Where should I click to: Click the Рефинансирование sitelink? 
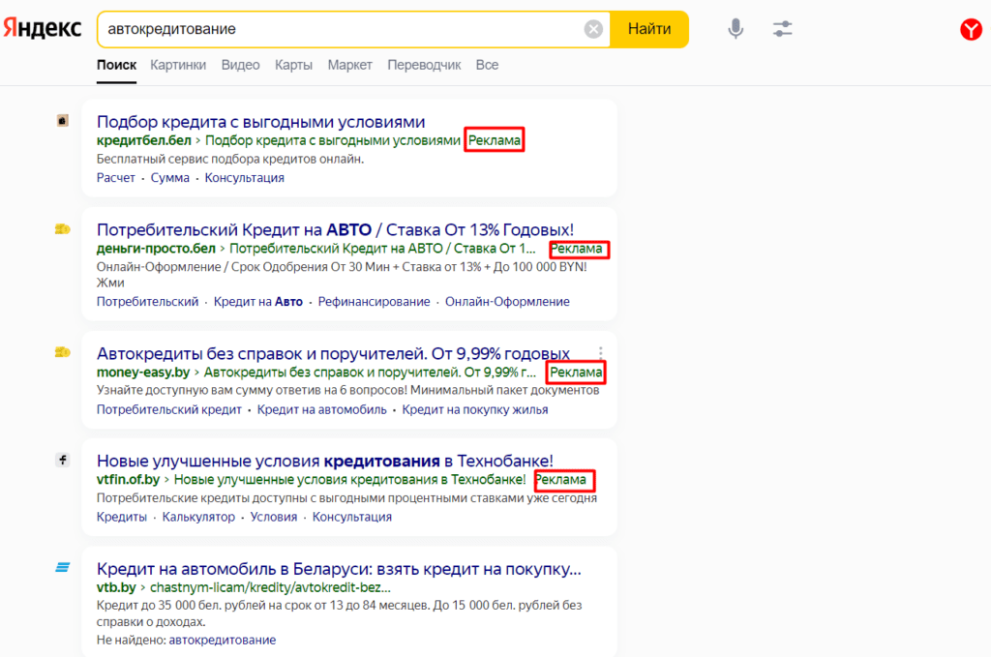(x=374, y=301)
